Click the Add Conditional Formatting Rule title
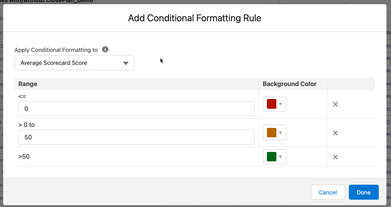The height and width of the screenshot is (207, 391). click(x=194, y=18)
